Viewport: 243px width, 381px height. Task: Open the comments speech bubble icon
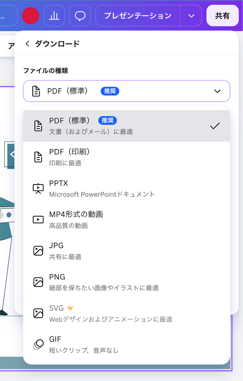(80, 15)
